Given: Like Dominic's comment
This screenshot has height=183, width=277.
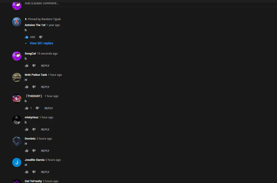Looking at the screenshot, I should (27, 151).
